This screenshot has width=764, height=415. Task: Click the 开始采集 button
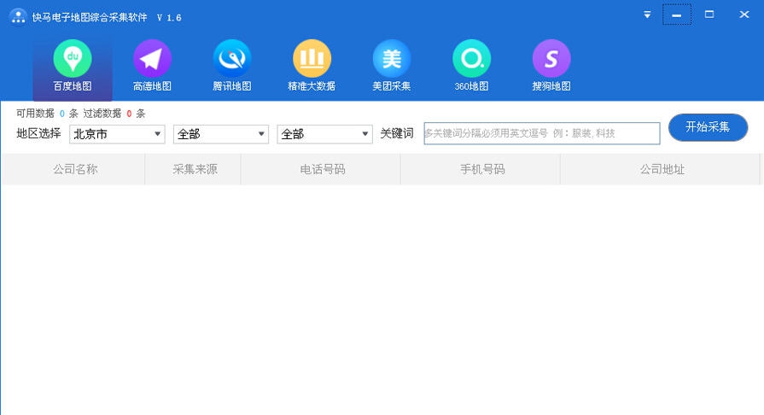[708, 127]
